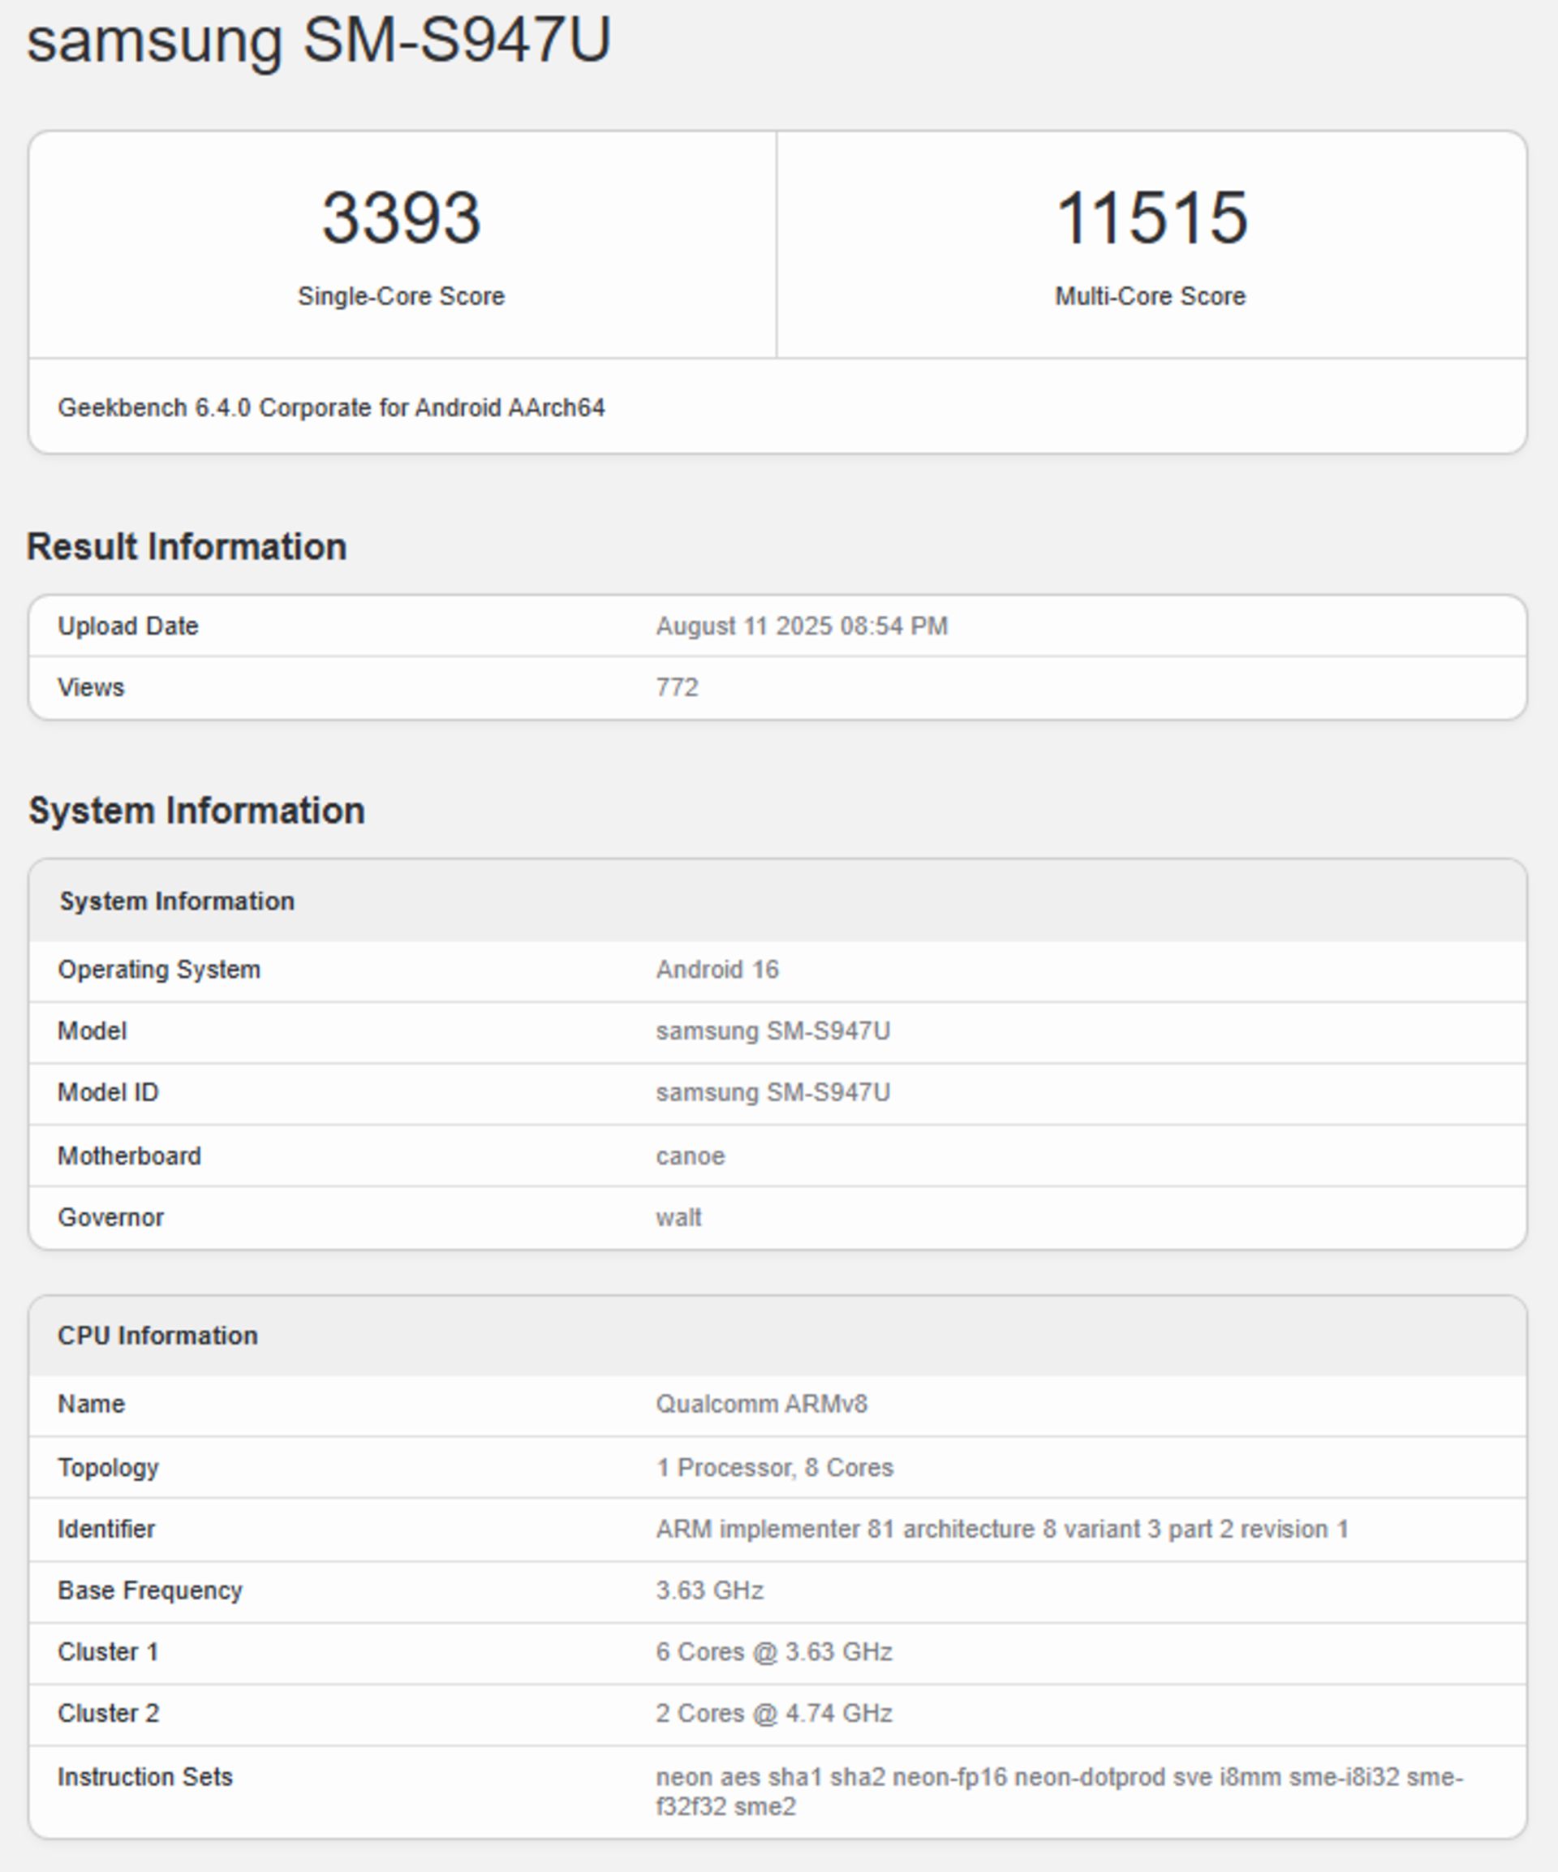Click the Geekbench 6.4.0 Corporate version text
Viewport: 1558px width, 1872px height.
(x=331, y=407)
